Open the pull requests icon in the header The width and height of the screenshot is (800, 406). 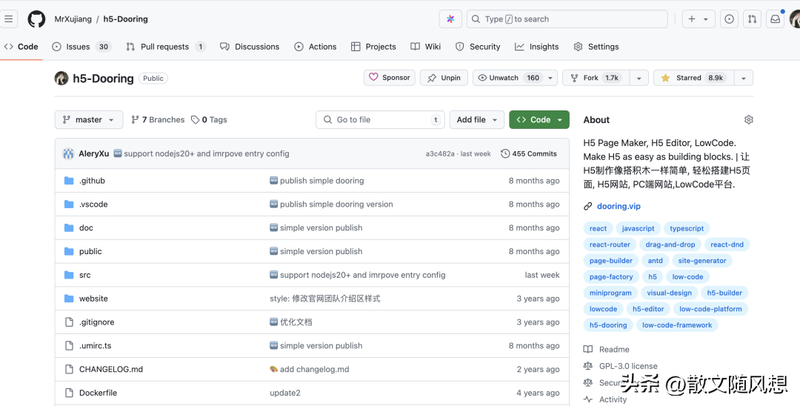[x=752, y=19]
